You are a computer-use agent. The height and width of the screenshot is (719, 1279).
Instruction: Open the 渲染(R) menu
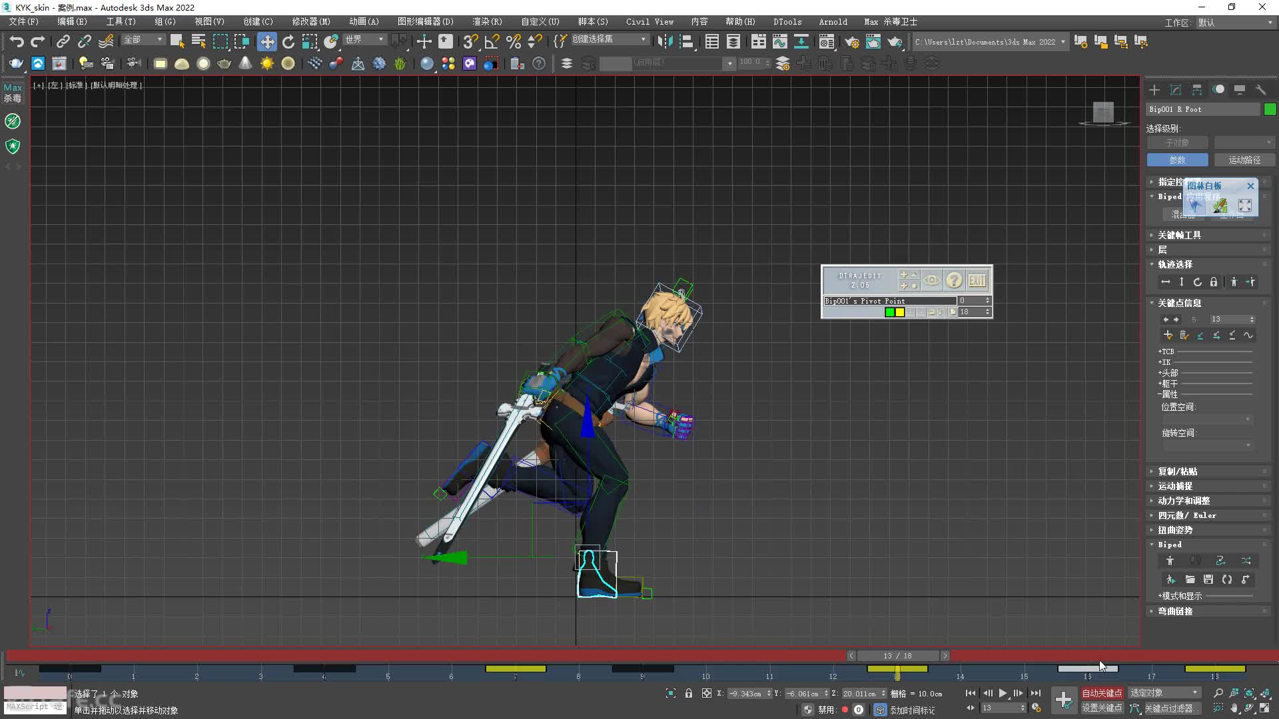click(x=487, y=21)
